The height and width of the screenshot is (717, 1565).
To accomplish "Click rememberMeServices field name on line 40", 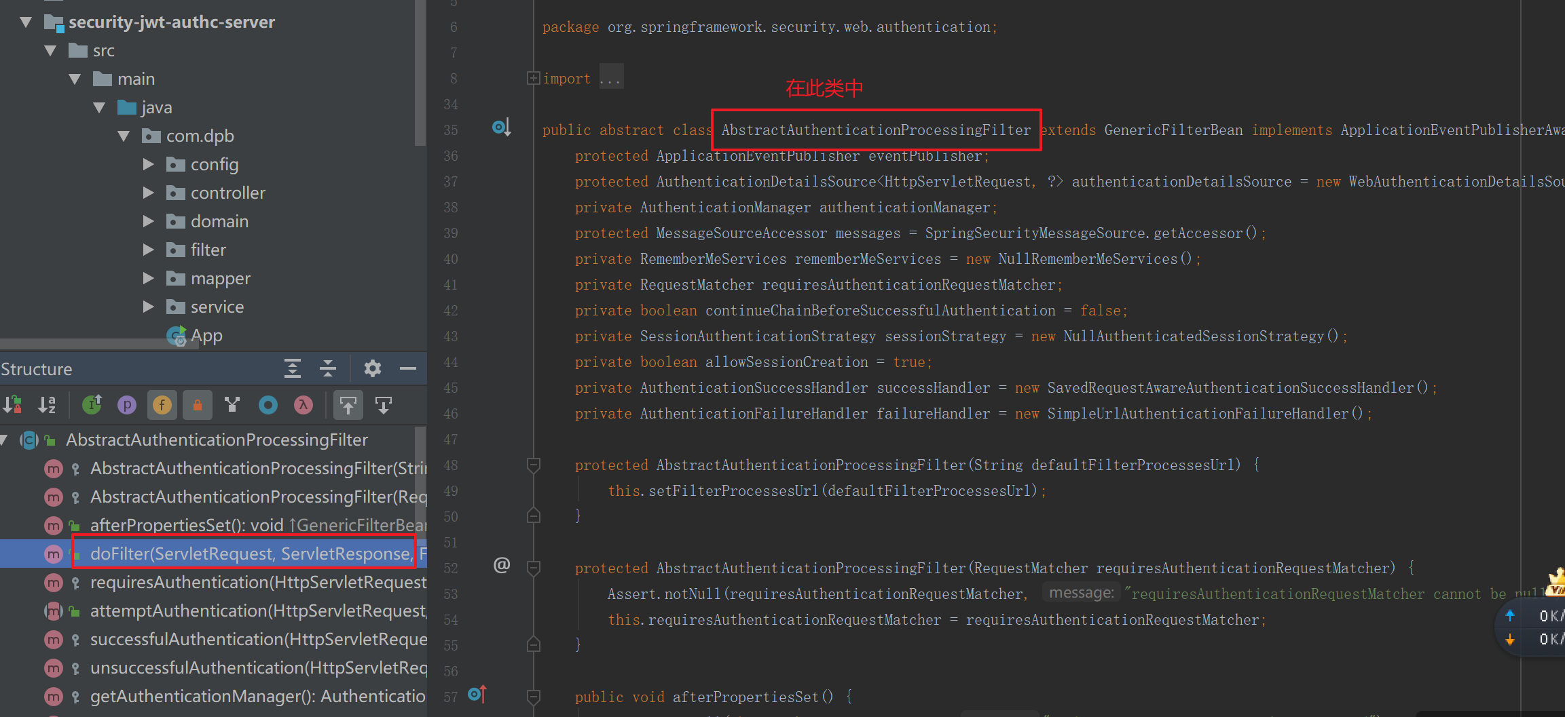I will [868, 258].
